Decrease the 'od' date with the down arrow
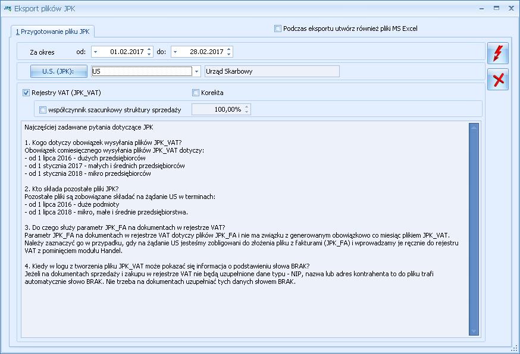The image size is (520, 354). 149,54
